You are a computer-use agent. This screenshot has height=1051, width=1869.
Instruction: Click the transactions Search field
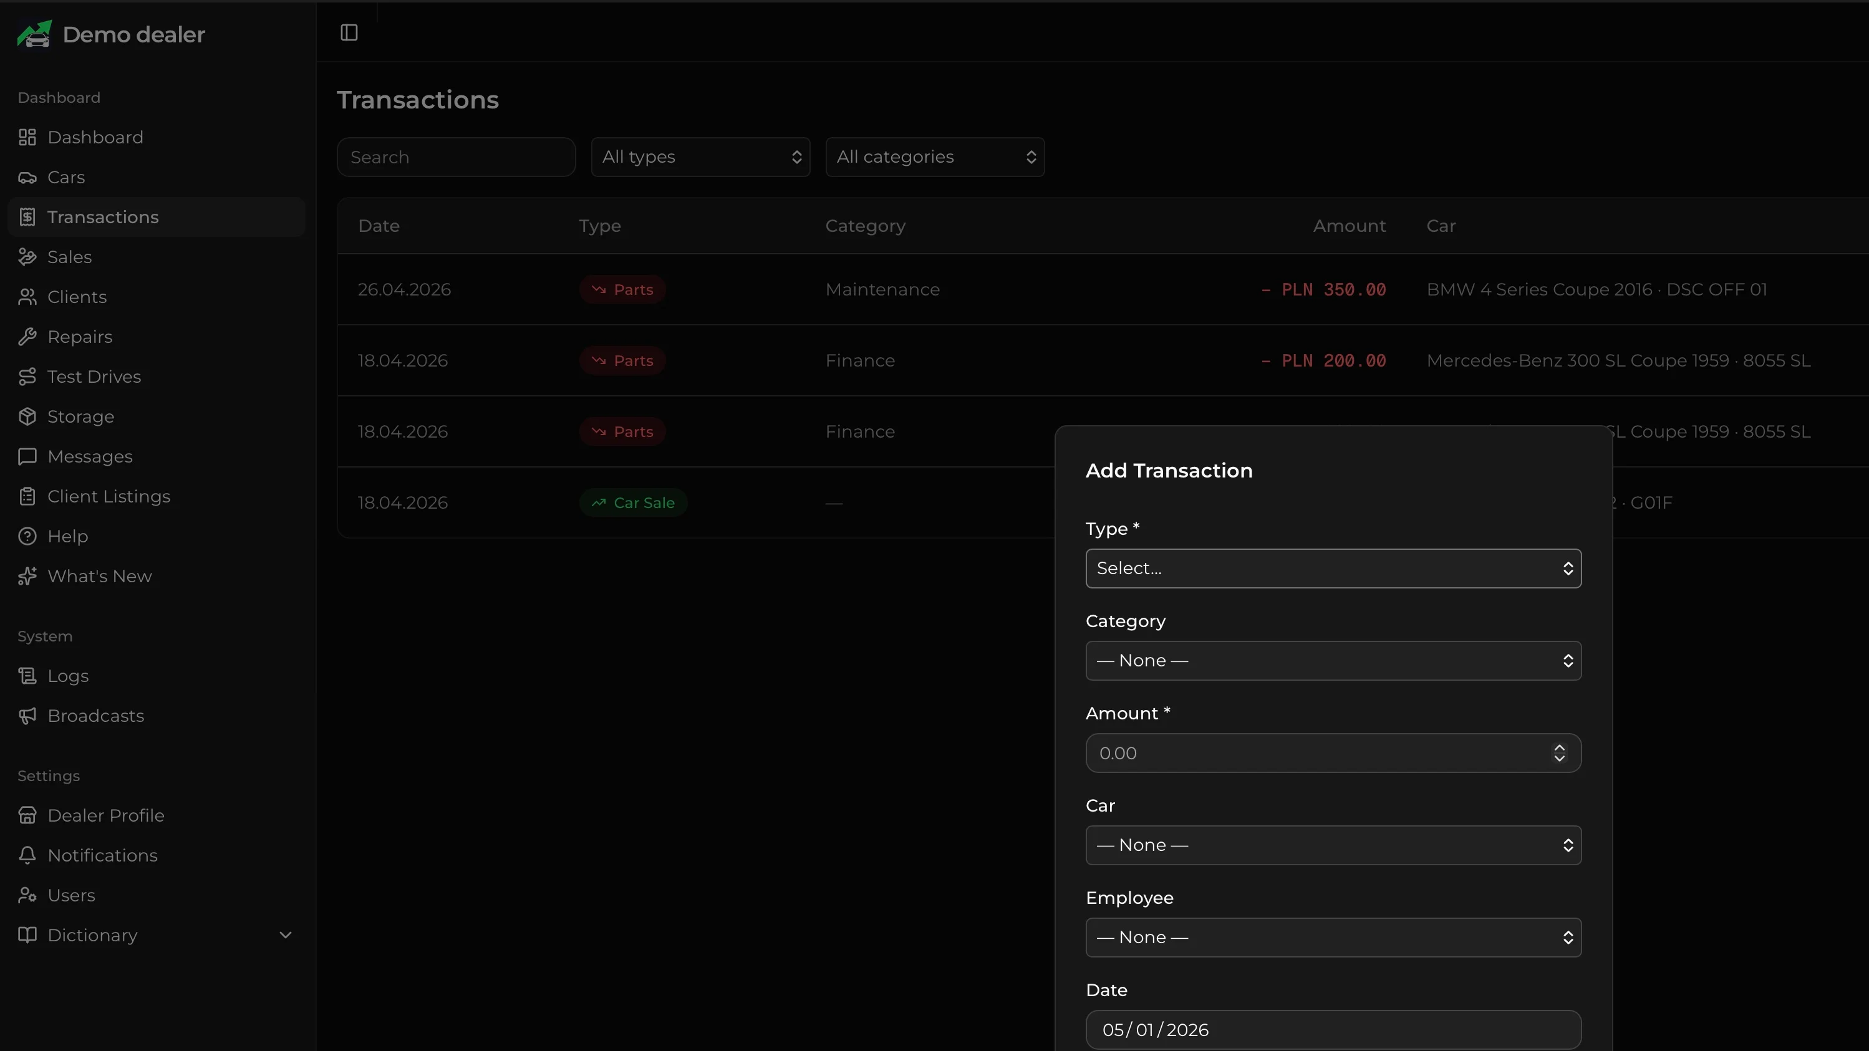456,156
